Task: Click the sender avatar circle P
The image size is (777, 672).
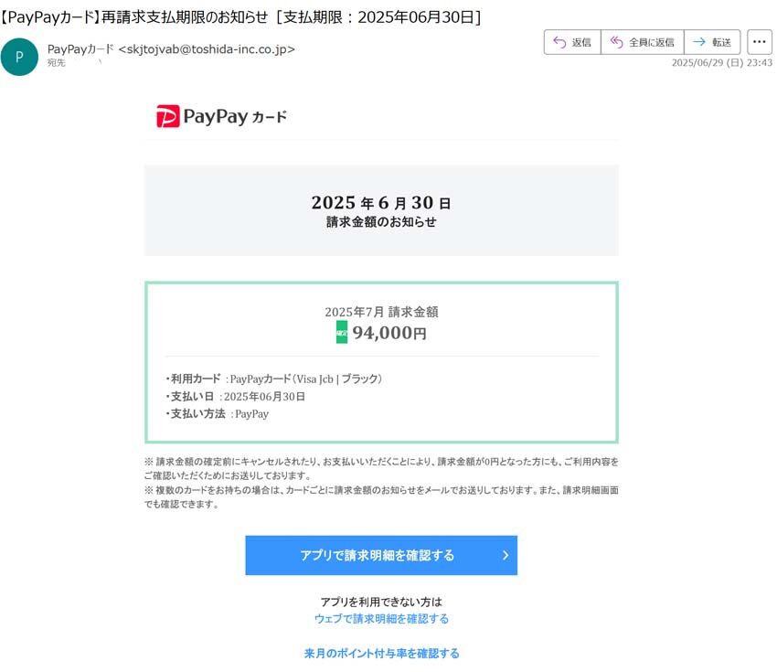Action: [x=19, y=57]
